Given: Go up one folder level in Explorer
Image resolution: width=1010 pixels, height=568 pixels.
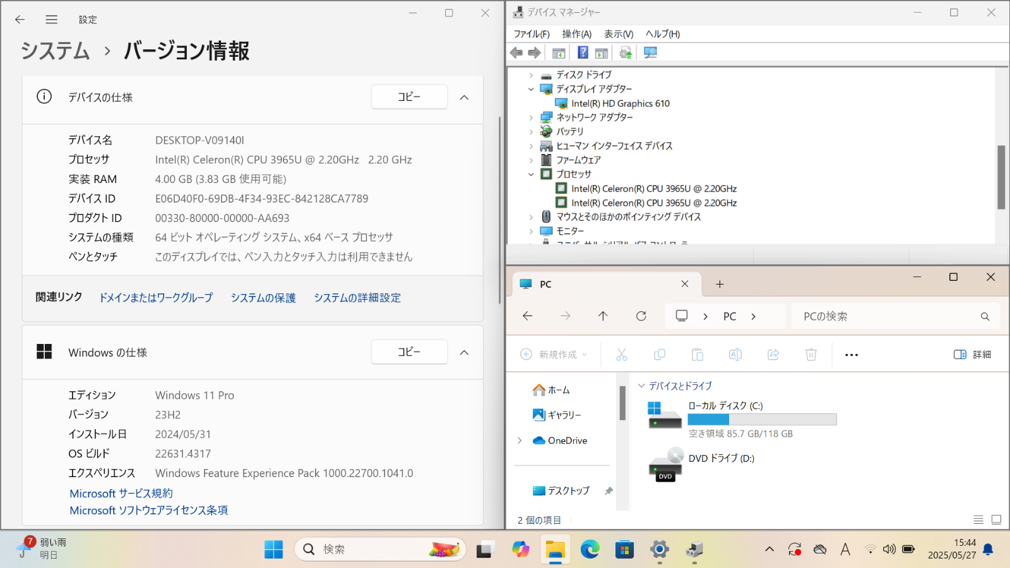Looking at the screenshot, I should pos(603,316).
